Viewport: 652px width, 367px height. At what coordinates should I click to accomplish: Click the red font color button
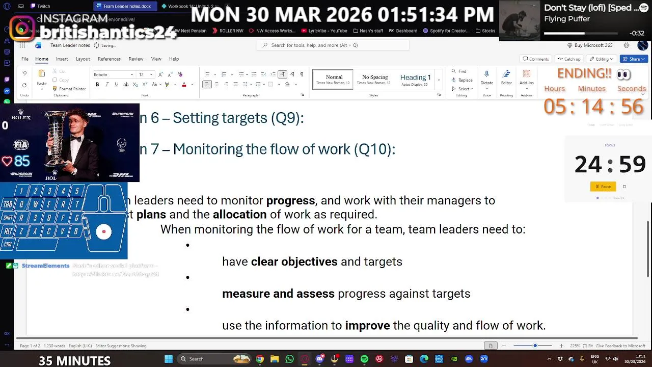point(184,85)
